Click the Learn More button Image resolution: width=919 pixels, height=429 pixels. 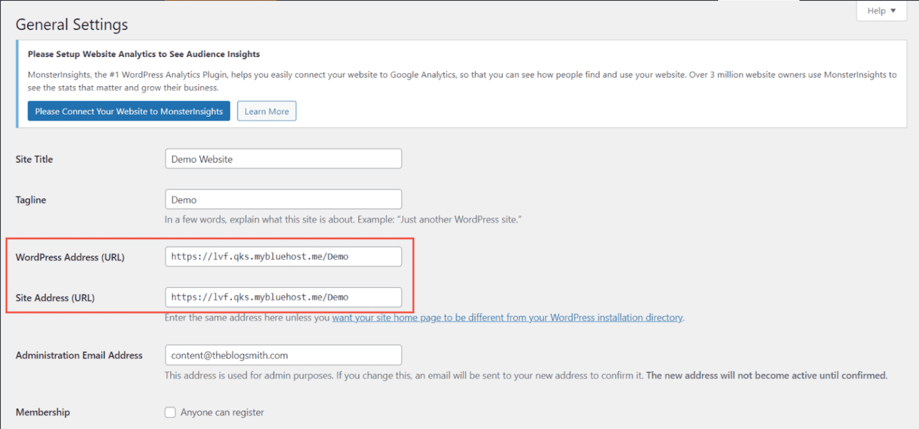tap(266, 111)
